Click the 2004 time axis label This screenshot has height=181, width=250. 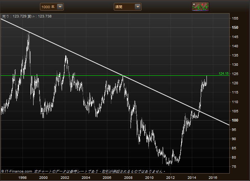(86, 178)
